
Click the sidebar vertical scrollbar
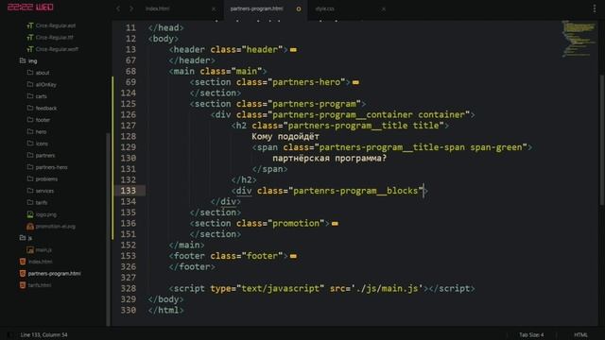(108, 229)
